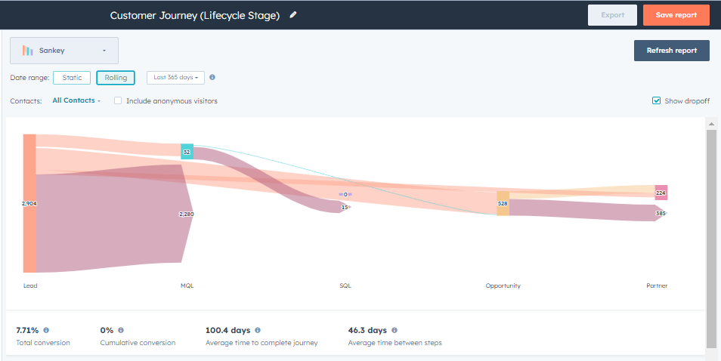Open the All Contacts filter dropdown

click(x=76, y=100)
